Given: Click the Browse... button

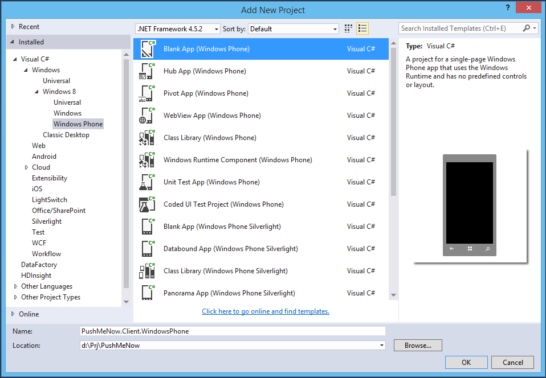Looking at the screenshot, I should (418, 346).
